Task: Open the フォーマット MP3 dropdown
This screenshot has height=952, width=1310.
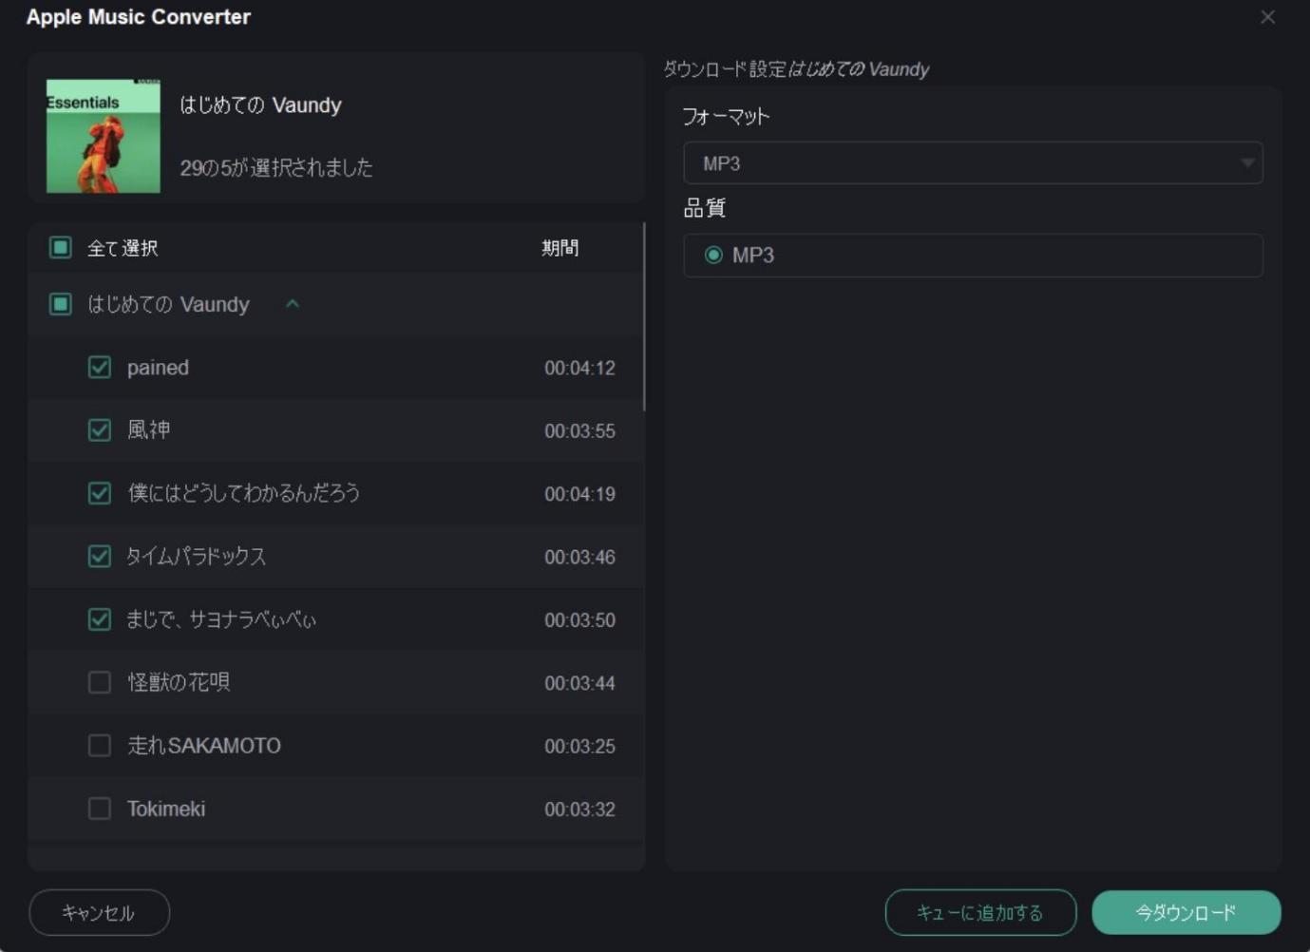Action: (973, 163)
